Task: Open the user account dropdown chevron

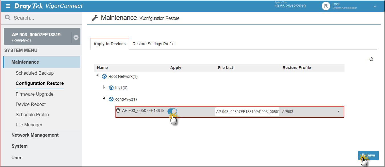Action: pyautogui.click(x=375, y=6)
